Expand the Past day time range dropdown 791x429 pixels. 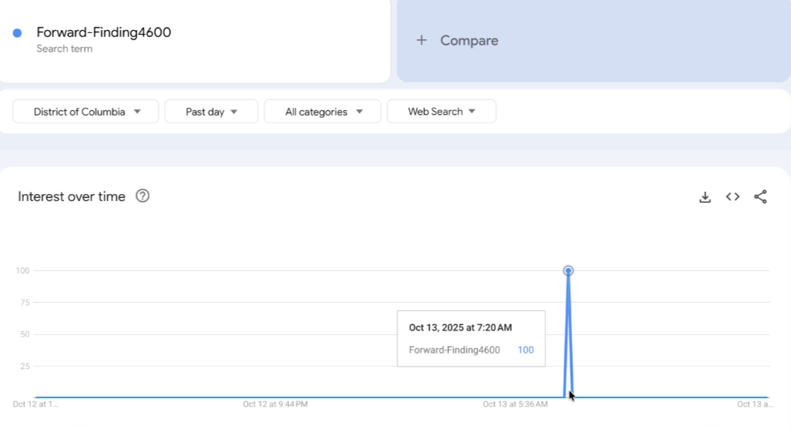pos(211,112)
